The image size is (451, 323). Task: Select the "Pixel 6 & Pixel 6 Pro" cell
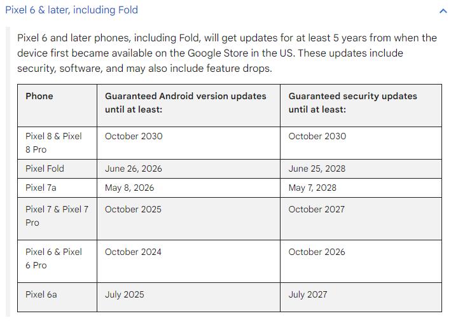53,258
